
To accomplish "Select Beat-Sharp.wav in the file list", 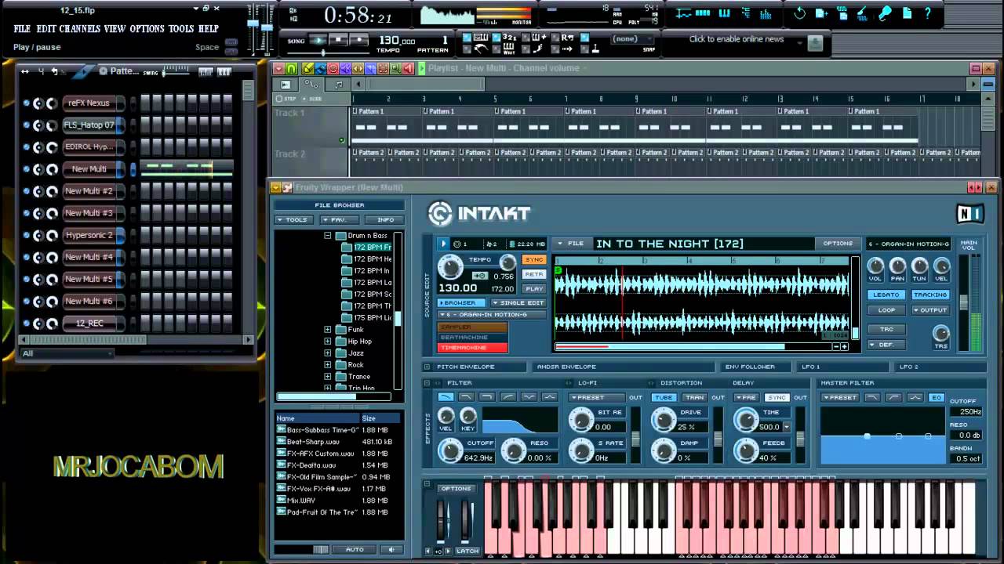I will (x=338, y=442).
